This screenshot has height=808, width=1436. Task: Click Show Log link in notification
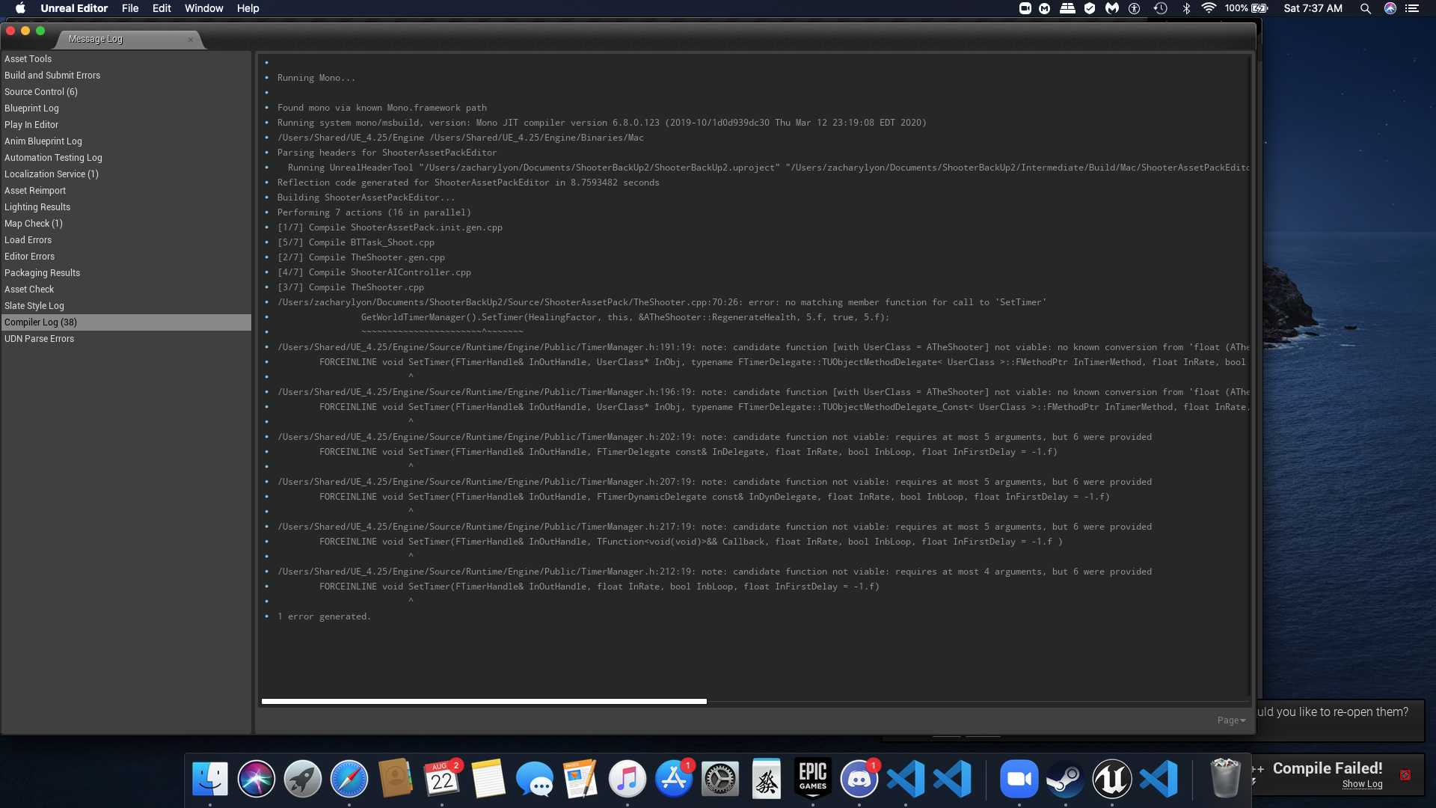coord(1362,784)
